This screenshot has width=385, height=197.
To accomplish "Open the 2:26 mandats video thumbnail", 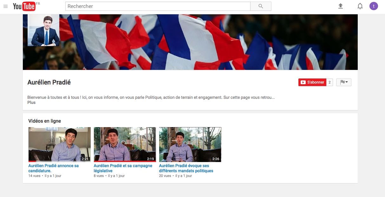I will (x=190, y=145).
